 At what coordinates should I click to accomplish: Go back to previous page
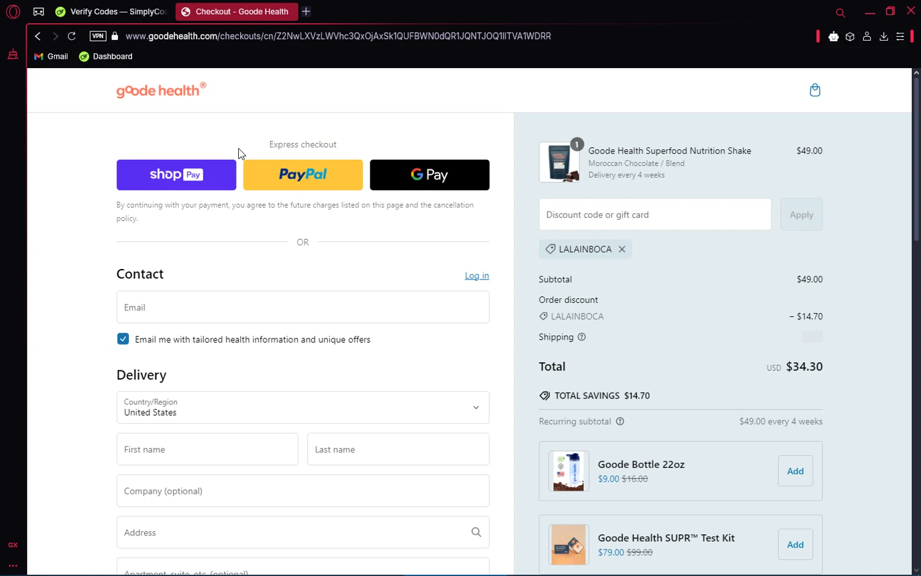[x=38, y=36]
